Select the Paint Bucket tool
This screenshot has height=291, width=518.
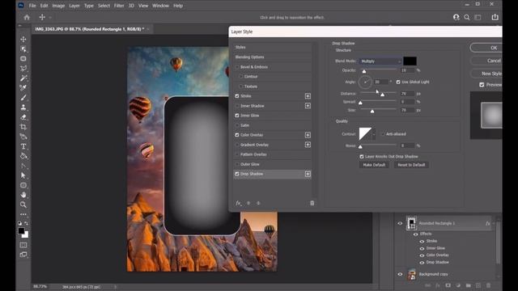pos(23,156)
